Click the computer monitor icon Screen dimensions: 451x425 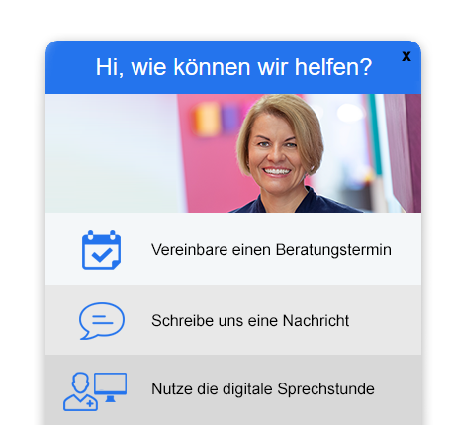pos(110,387)
